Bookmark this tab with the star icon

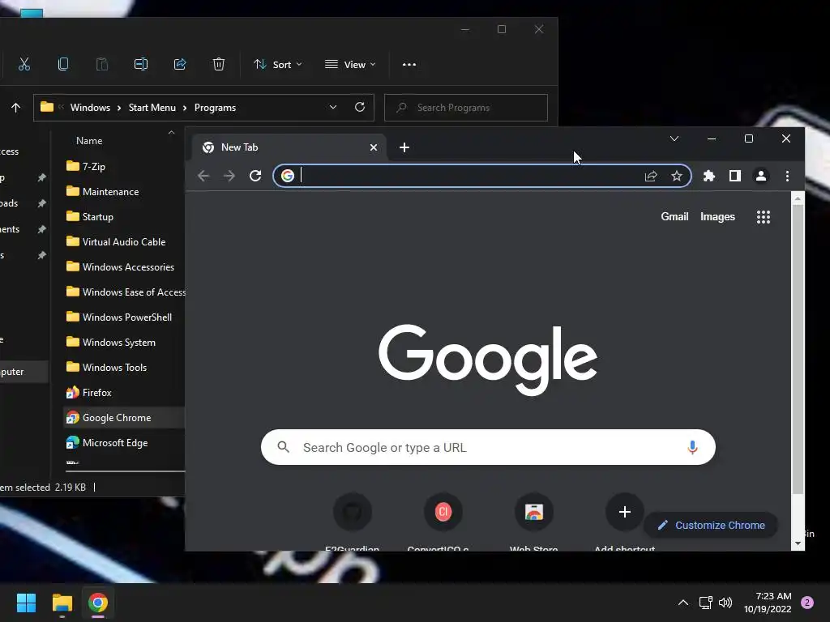[x=677, y=176]
